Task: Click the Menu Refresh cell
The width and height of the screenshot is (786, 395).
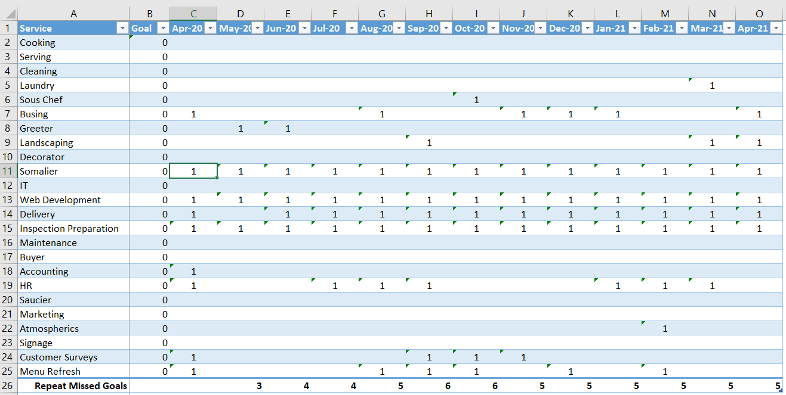Action: coord(73,371)
